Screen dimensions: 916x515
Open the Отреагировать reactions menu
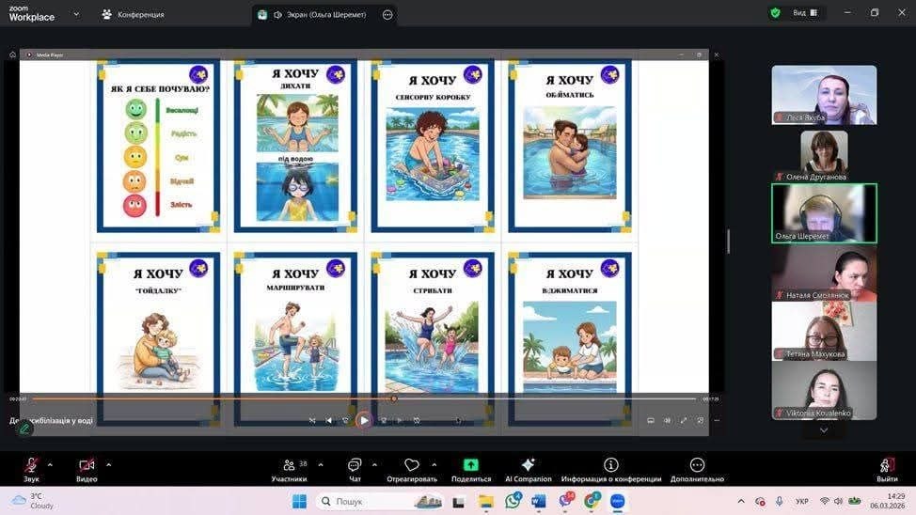click(x=411, y=467)
